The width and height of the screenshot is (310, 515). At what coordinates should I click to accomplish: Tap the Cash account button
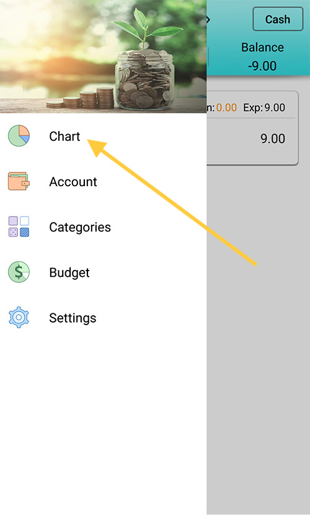click(x=278, y=19)
